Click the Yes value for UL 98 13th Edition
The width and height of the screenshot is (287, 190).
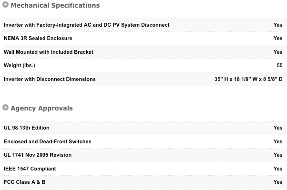click(x=278, y=128)
